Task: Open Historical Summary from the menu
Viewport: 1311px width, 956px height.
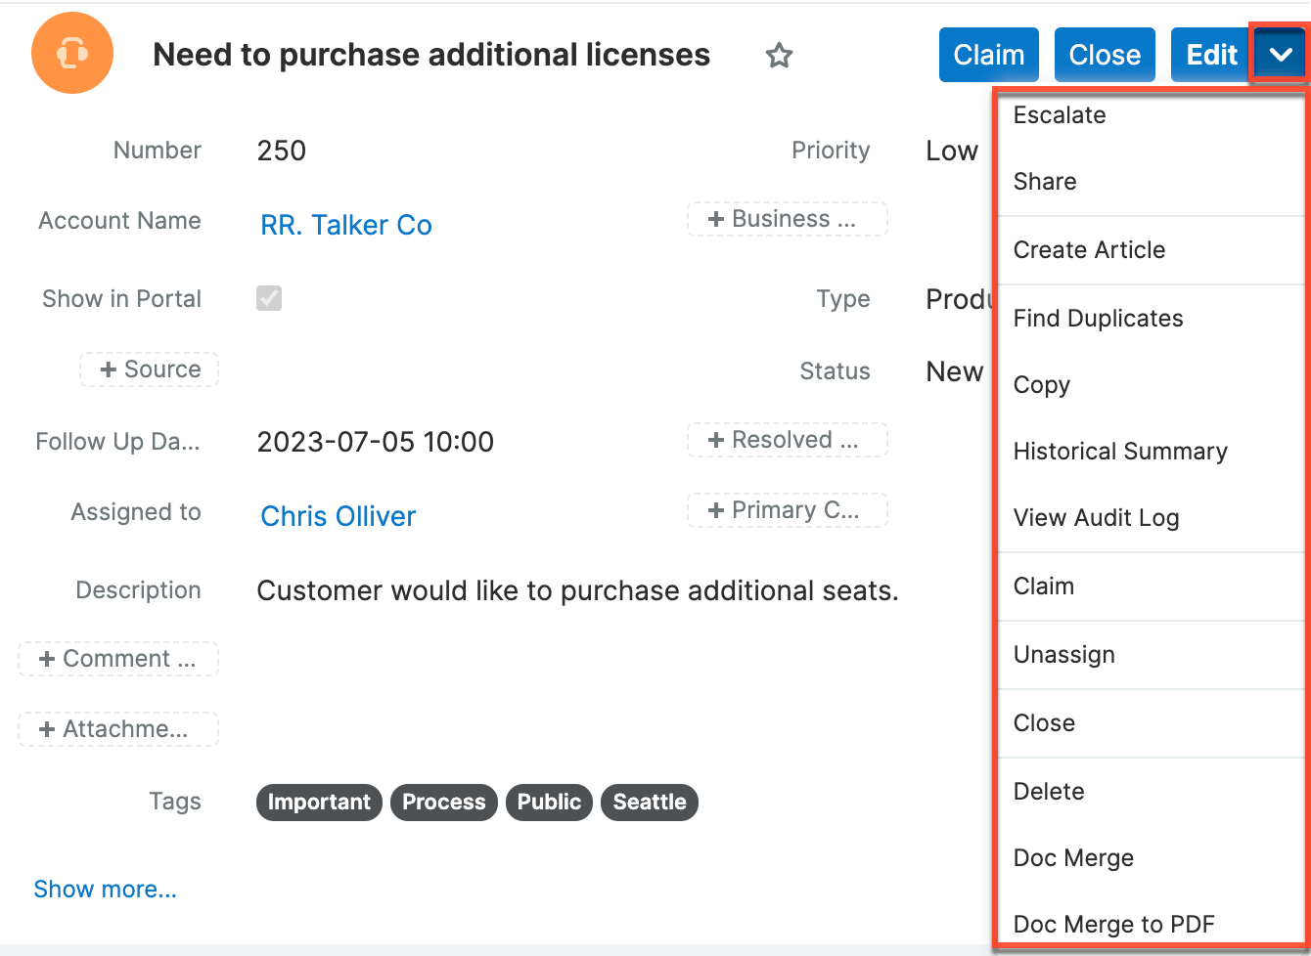Action: pyautogui.click(x=1120, y=452)
